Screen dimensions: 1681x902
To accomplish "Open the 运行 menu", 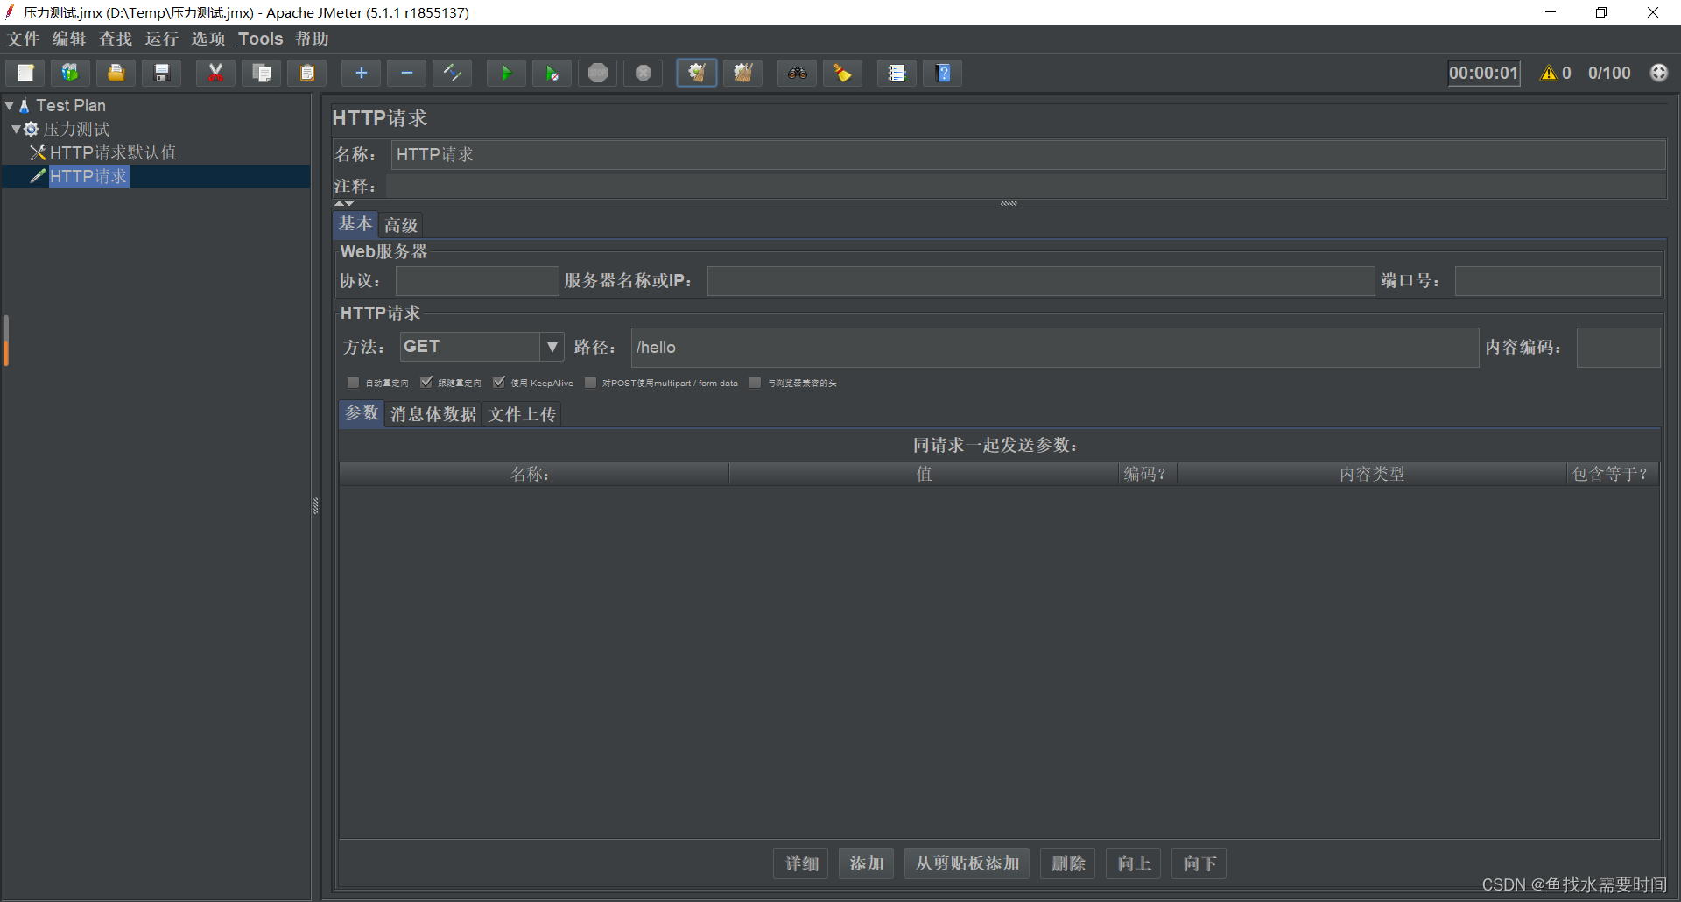I will [162, 39].
